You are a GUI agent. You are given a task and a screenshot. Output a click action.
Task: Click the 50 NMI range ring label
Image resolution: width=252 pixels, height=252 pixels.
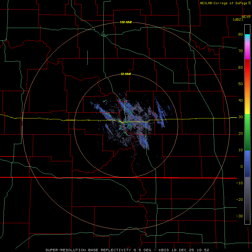[x=126, y=74]
